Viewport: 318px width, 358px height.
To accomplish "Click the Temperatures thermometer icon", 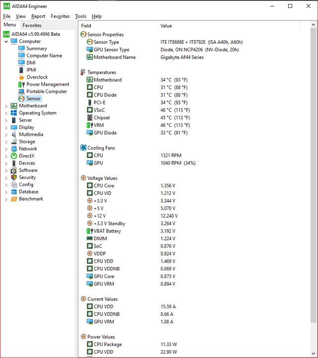I will (83, 72).
